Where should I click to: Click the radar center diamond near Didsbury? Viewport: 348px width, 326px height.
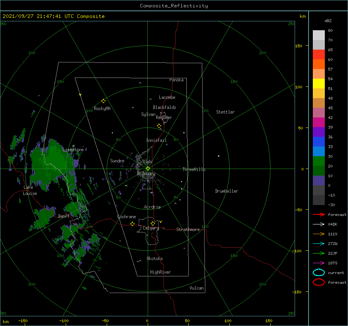click(x=148, y=169)
